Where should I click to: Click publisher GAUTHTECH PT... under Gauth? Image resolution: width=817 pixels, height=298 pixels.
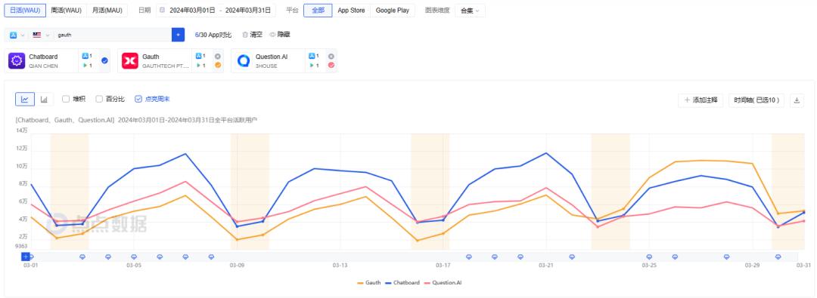166,66
